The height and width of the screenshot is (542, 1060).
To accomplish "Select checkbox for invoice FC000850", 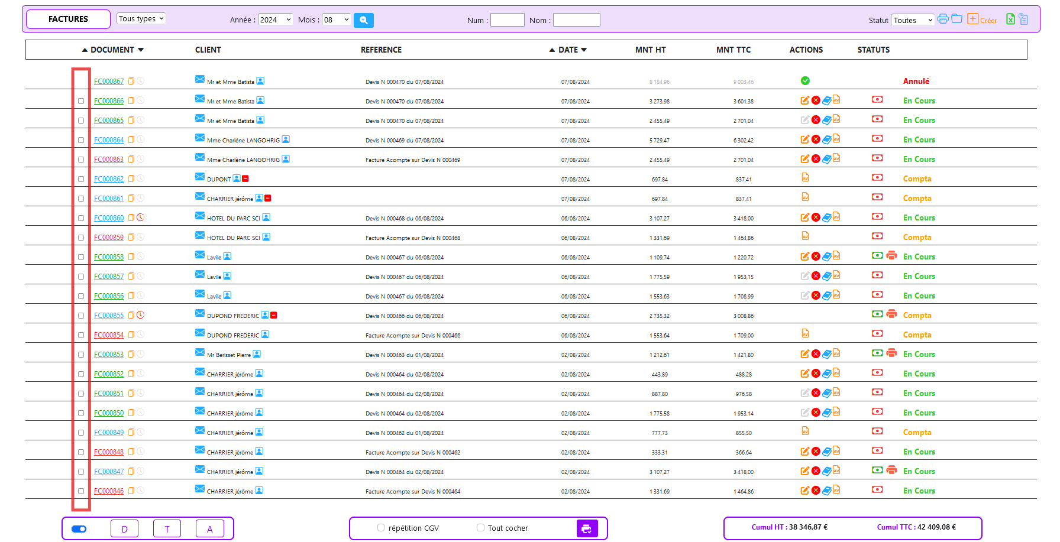I will point(81,413).
